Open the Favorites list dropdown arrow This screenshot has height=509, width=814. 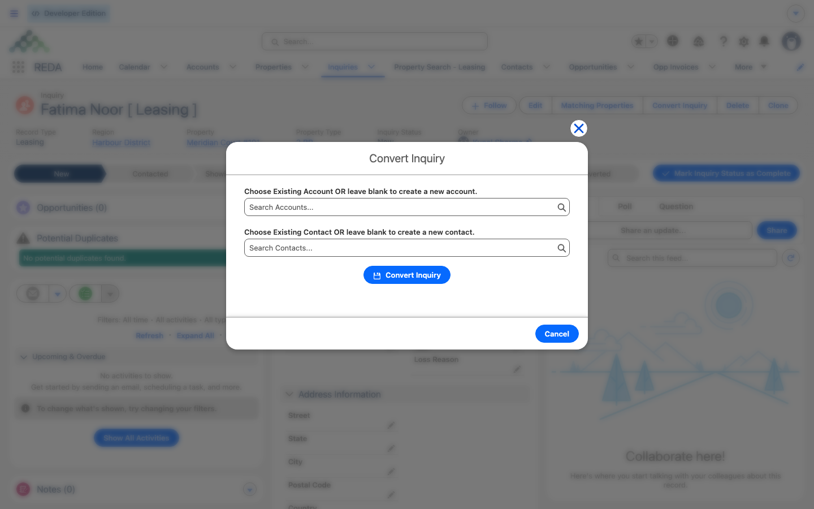(652, 41)
